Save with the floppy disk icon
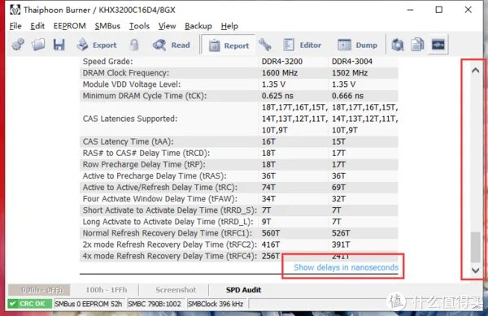 point(59,45)
